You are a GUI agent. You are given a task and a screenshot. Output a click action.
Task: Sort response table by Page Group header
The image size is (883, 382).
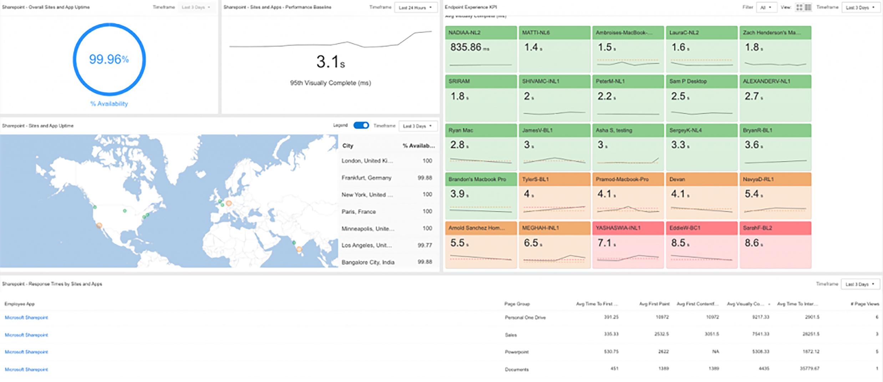(517, 304)
